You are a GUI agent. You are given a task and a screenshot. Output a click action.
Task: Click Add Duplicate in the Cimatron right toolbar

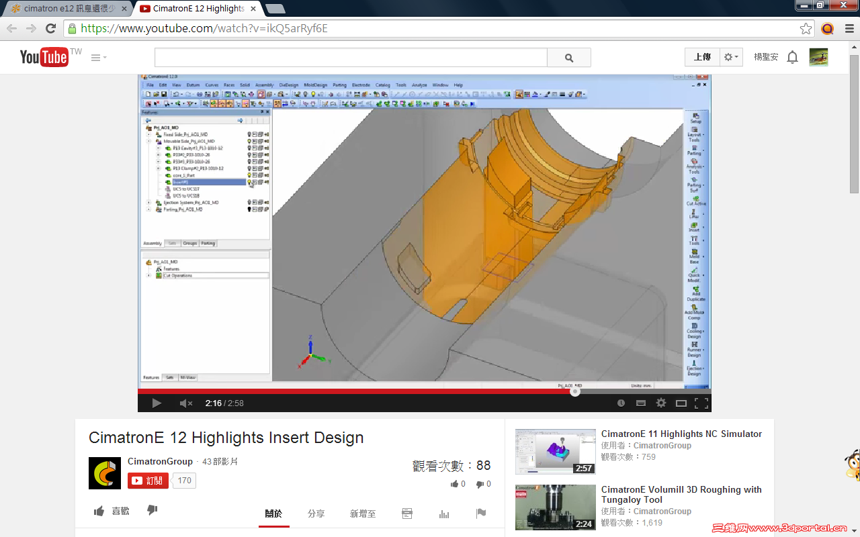695,294
